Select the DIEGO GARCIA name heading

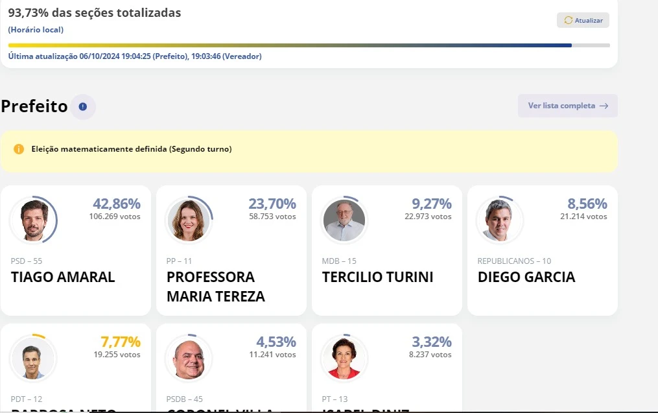[x=526, y=277]
